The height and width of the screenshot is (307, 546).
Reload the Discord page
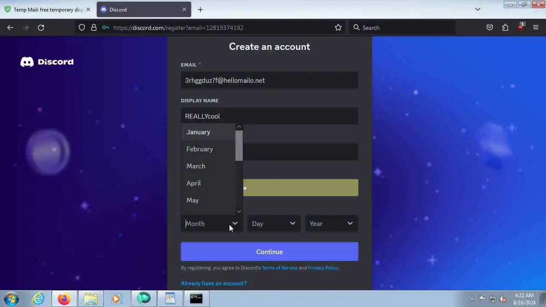pos(41,28)
